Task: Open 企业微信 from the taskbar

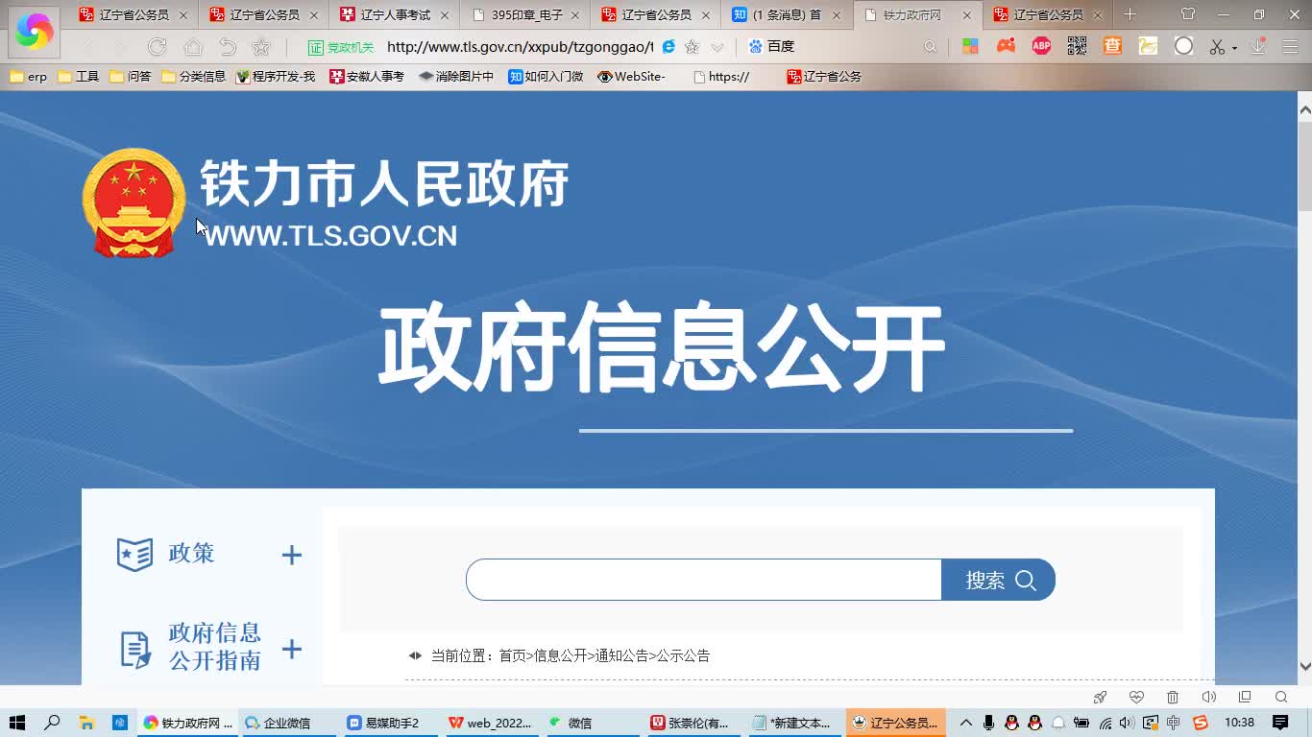Action: click(287, 723)
